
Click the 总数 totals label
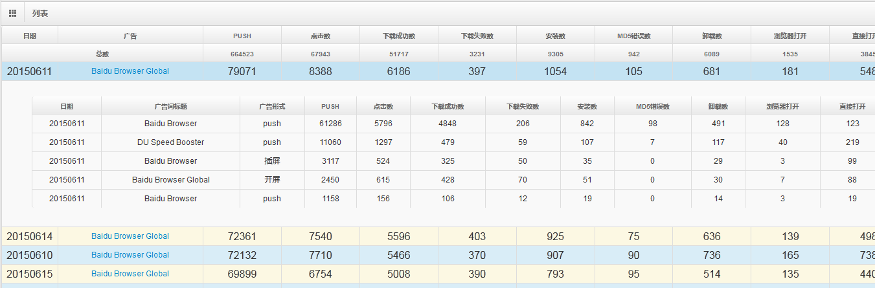tap(102, 54)
